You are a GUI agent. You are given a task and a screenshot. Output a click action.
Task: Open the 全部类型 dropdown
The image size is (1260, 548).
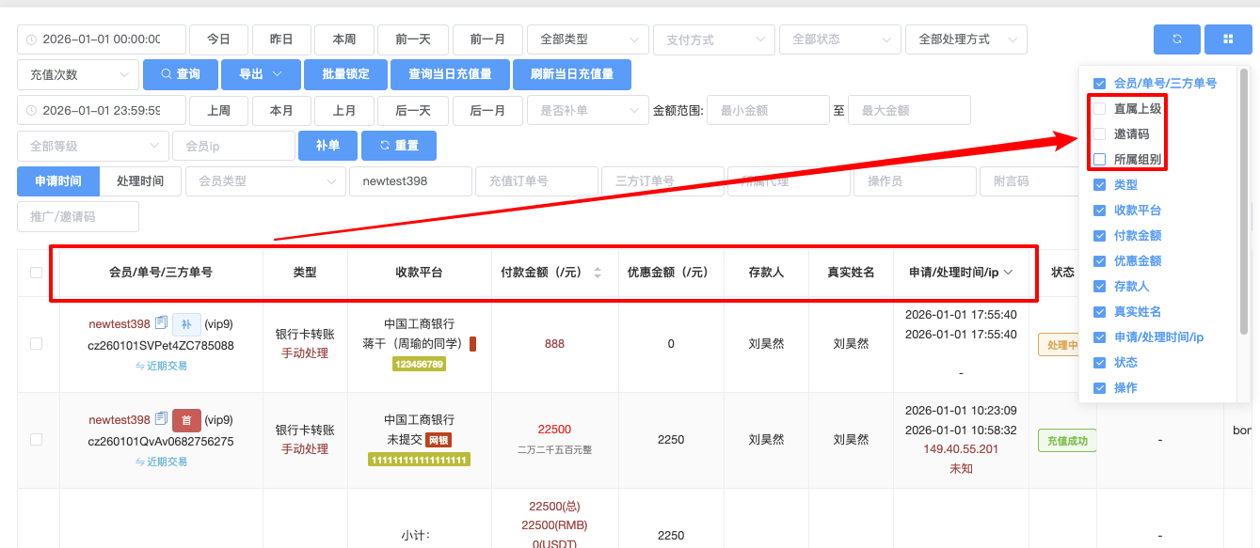point(587,39)
